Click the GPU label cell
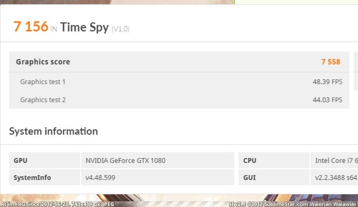This screenshot has height=207, width=358. [44, 160]
